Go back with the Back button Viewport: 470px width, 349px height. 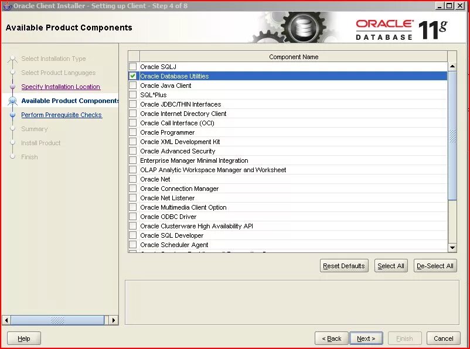click(332, 338)
